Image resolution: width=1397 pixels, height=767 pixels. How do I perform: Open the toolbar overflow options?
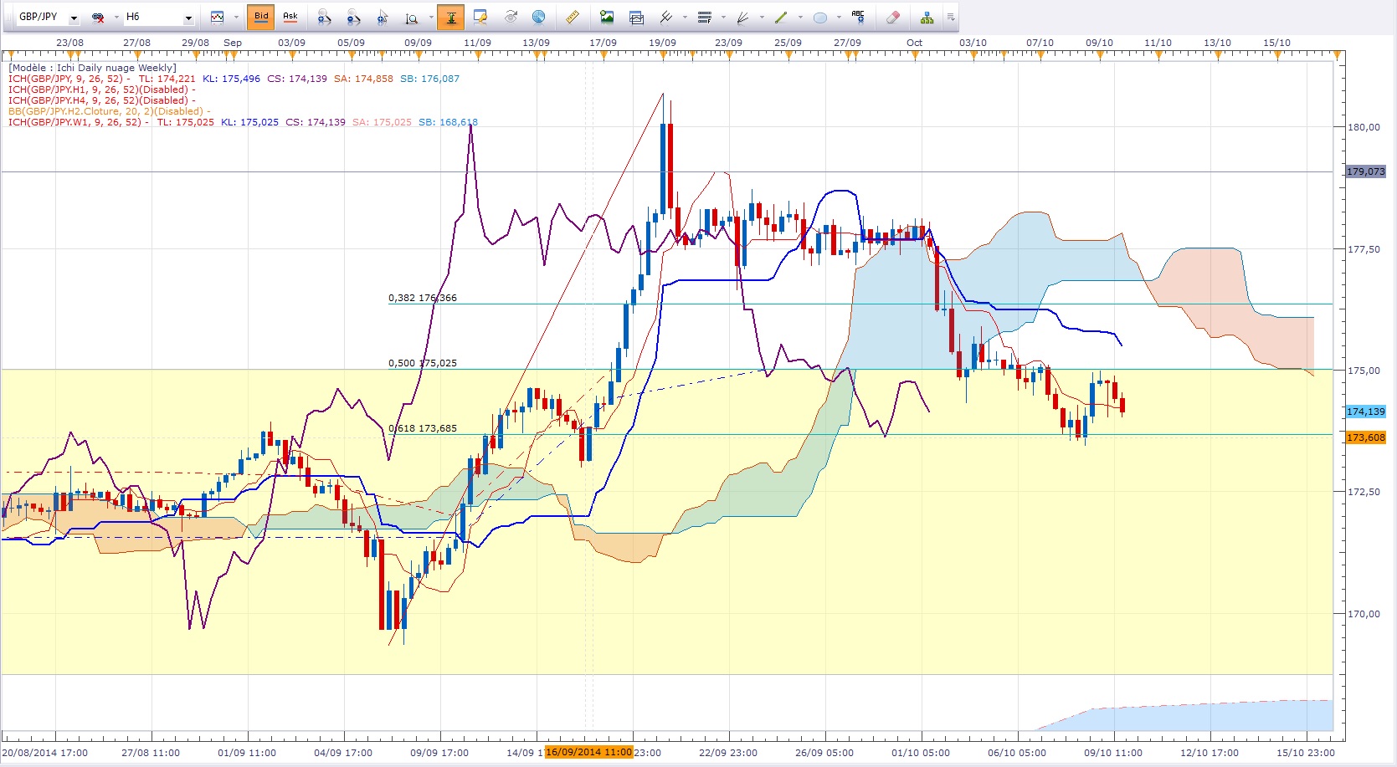click(951, 17)
